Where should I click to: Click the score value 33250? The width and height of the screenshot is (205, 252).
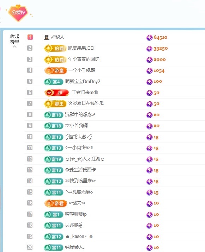coord(161,48)
